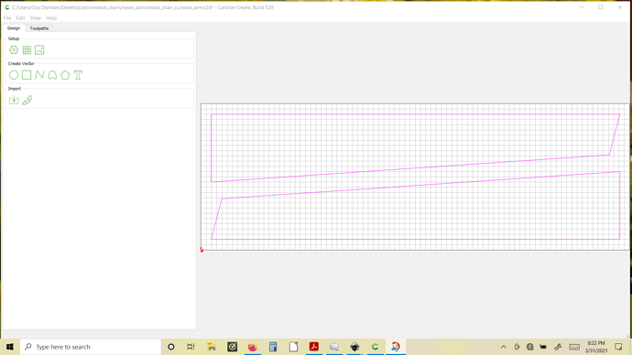Select the Polyline vector tool

pyautogui.click(x=39, y=75)
